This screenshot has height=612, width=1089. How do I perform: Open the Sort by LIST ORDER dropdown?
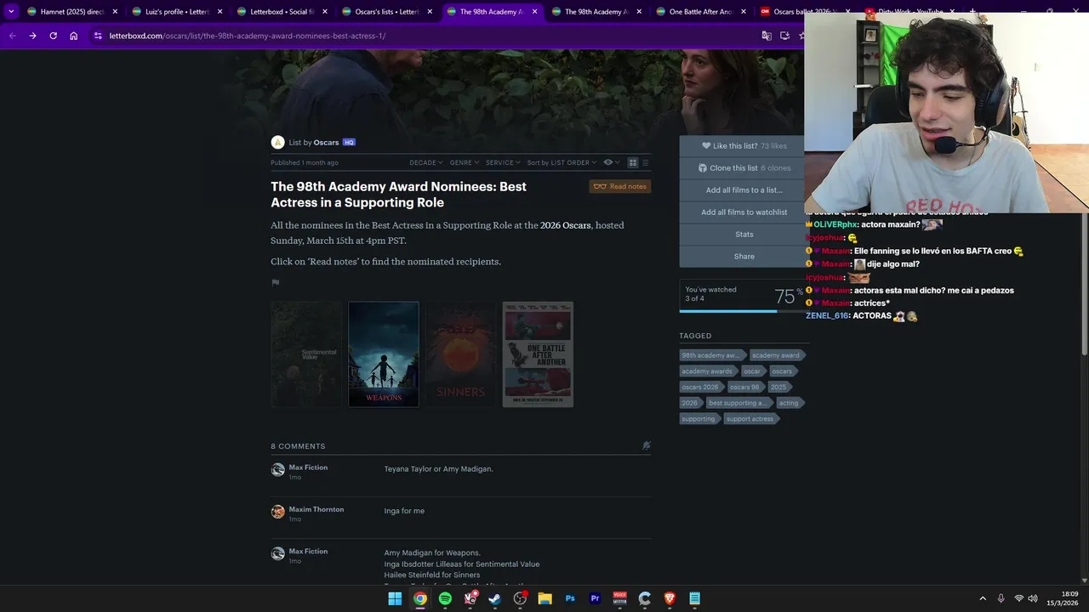pos(562,162)
